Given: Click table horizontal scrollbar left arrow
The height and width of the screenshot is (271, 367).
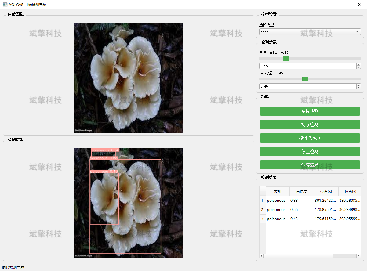Looking at the screenshot, I should click(x=262, y=256).
